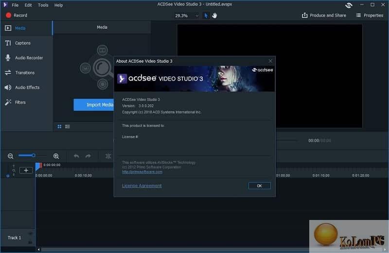Add a new track with plus button
Viewport: 389px width, 253px height.
26,170
